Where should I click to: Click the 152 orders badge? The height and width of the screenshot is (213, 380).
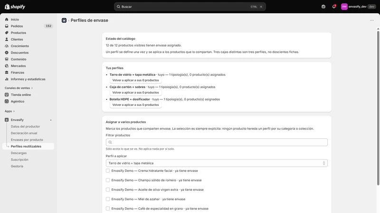tap(48, 26)
